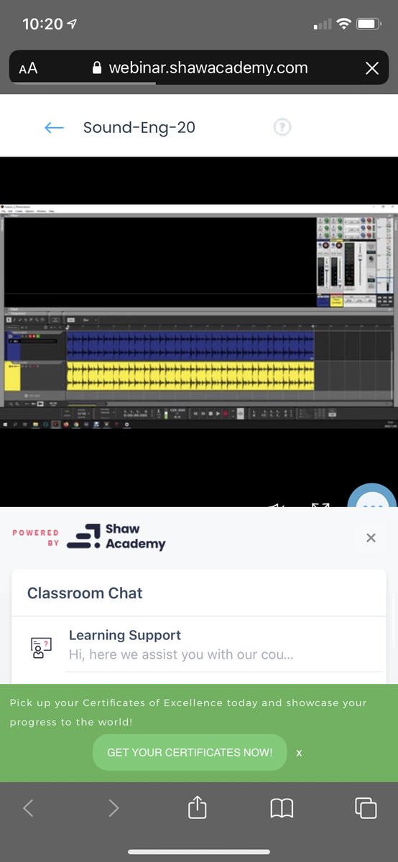Open the help question mark icon
Viewport: 398px width, 862px height.
(282, 127)
